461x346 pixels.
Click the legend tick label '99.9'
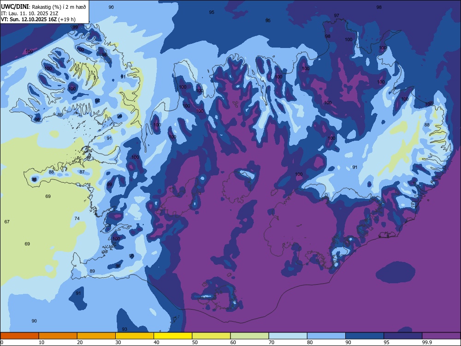click(427, 342)
